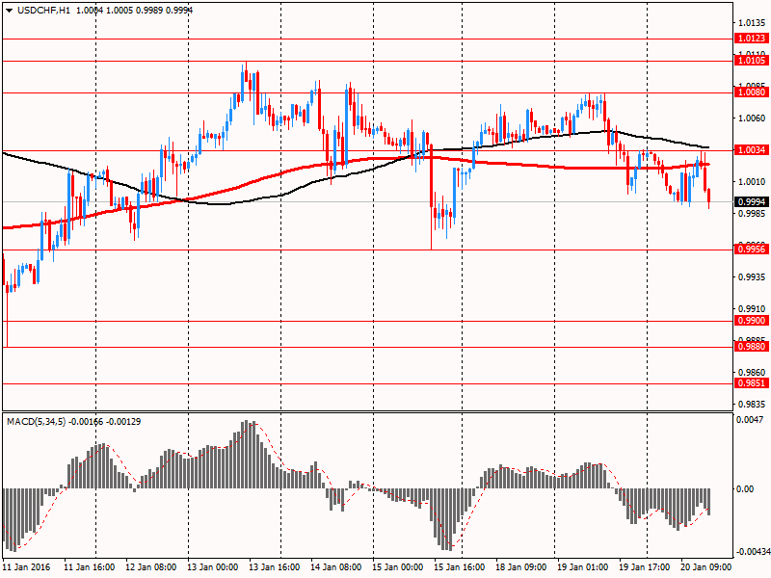Click the 1.0034 red price level label

751,150
